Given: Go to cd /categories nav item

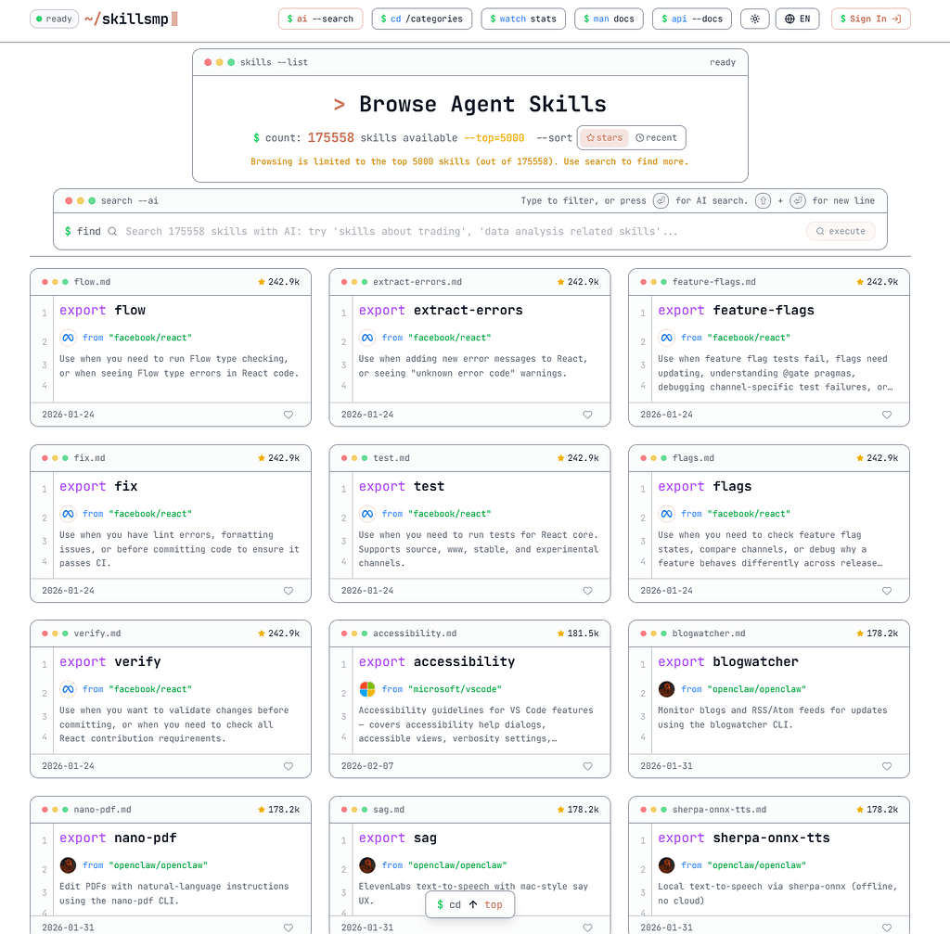Looking at the screenshot, I should [x=422, y=19].
